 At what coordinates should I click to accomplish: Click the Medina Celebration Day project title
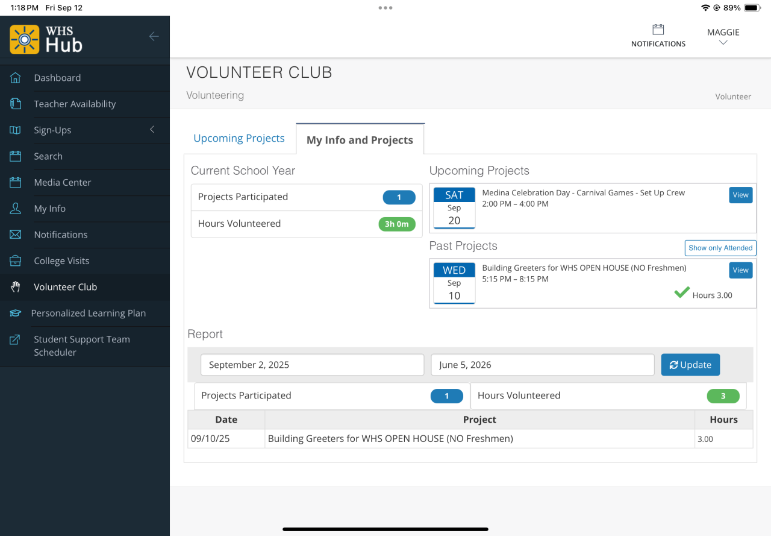click(x=584, y=193)
